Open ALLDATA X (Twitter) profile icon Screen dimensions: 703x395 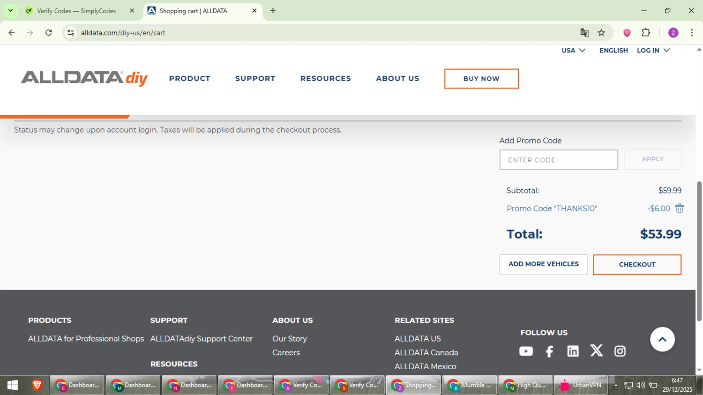click(596, 350)
